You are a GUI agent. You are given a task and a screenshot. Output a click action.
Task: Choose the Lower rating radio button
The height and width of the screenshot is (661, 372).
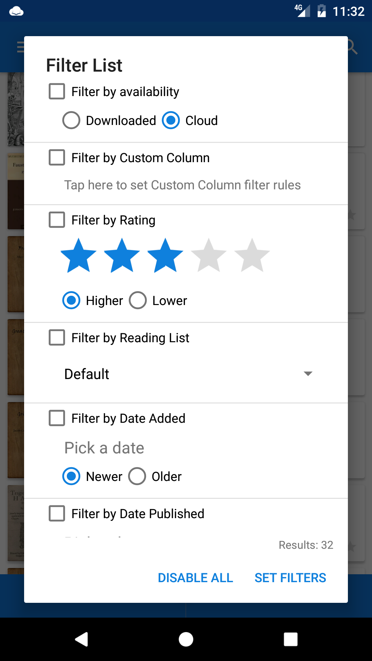[x=138, y=301]
